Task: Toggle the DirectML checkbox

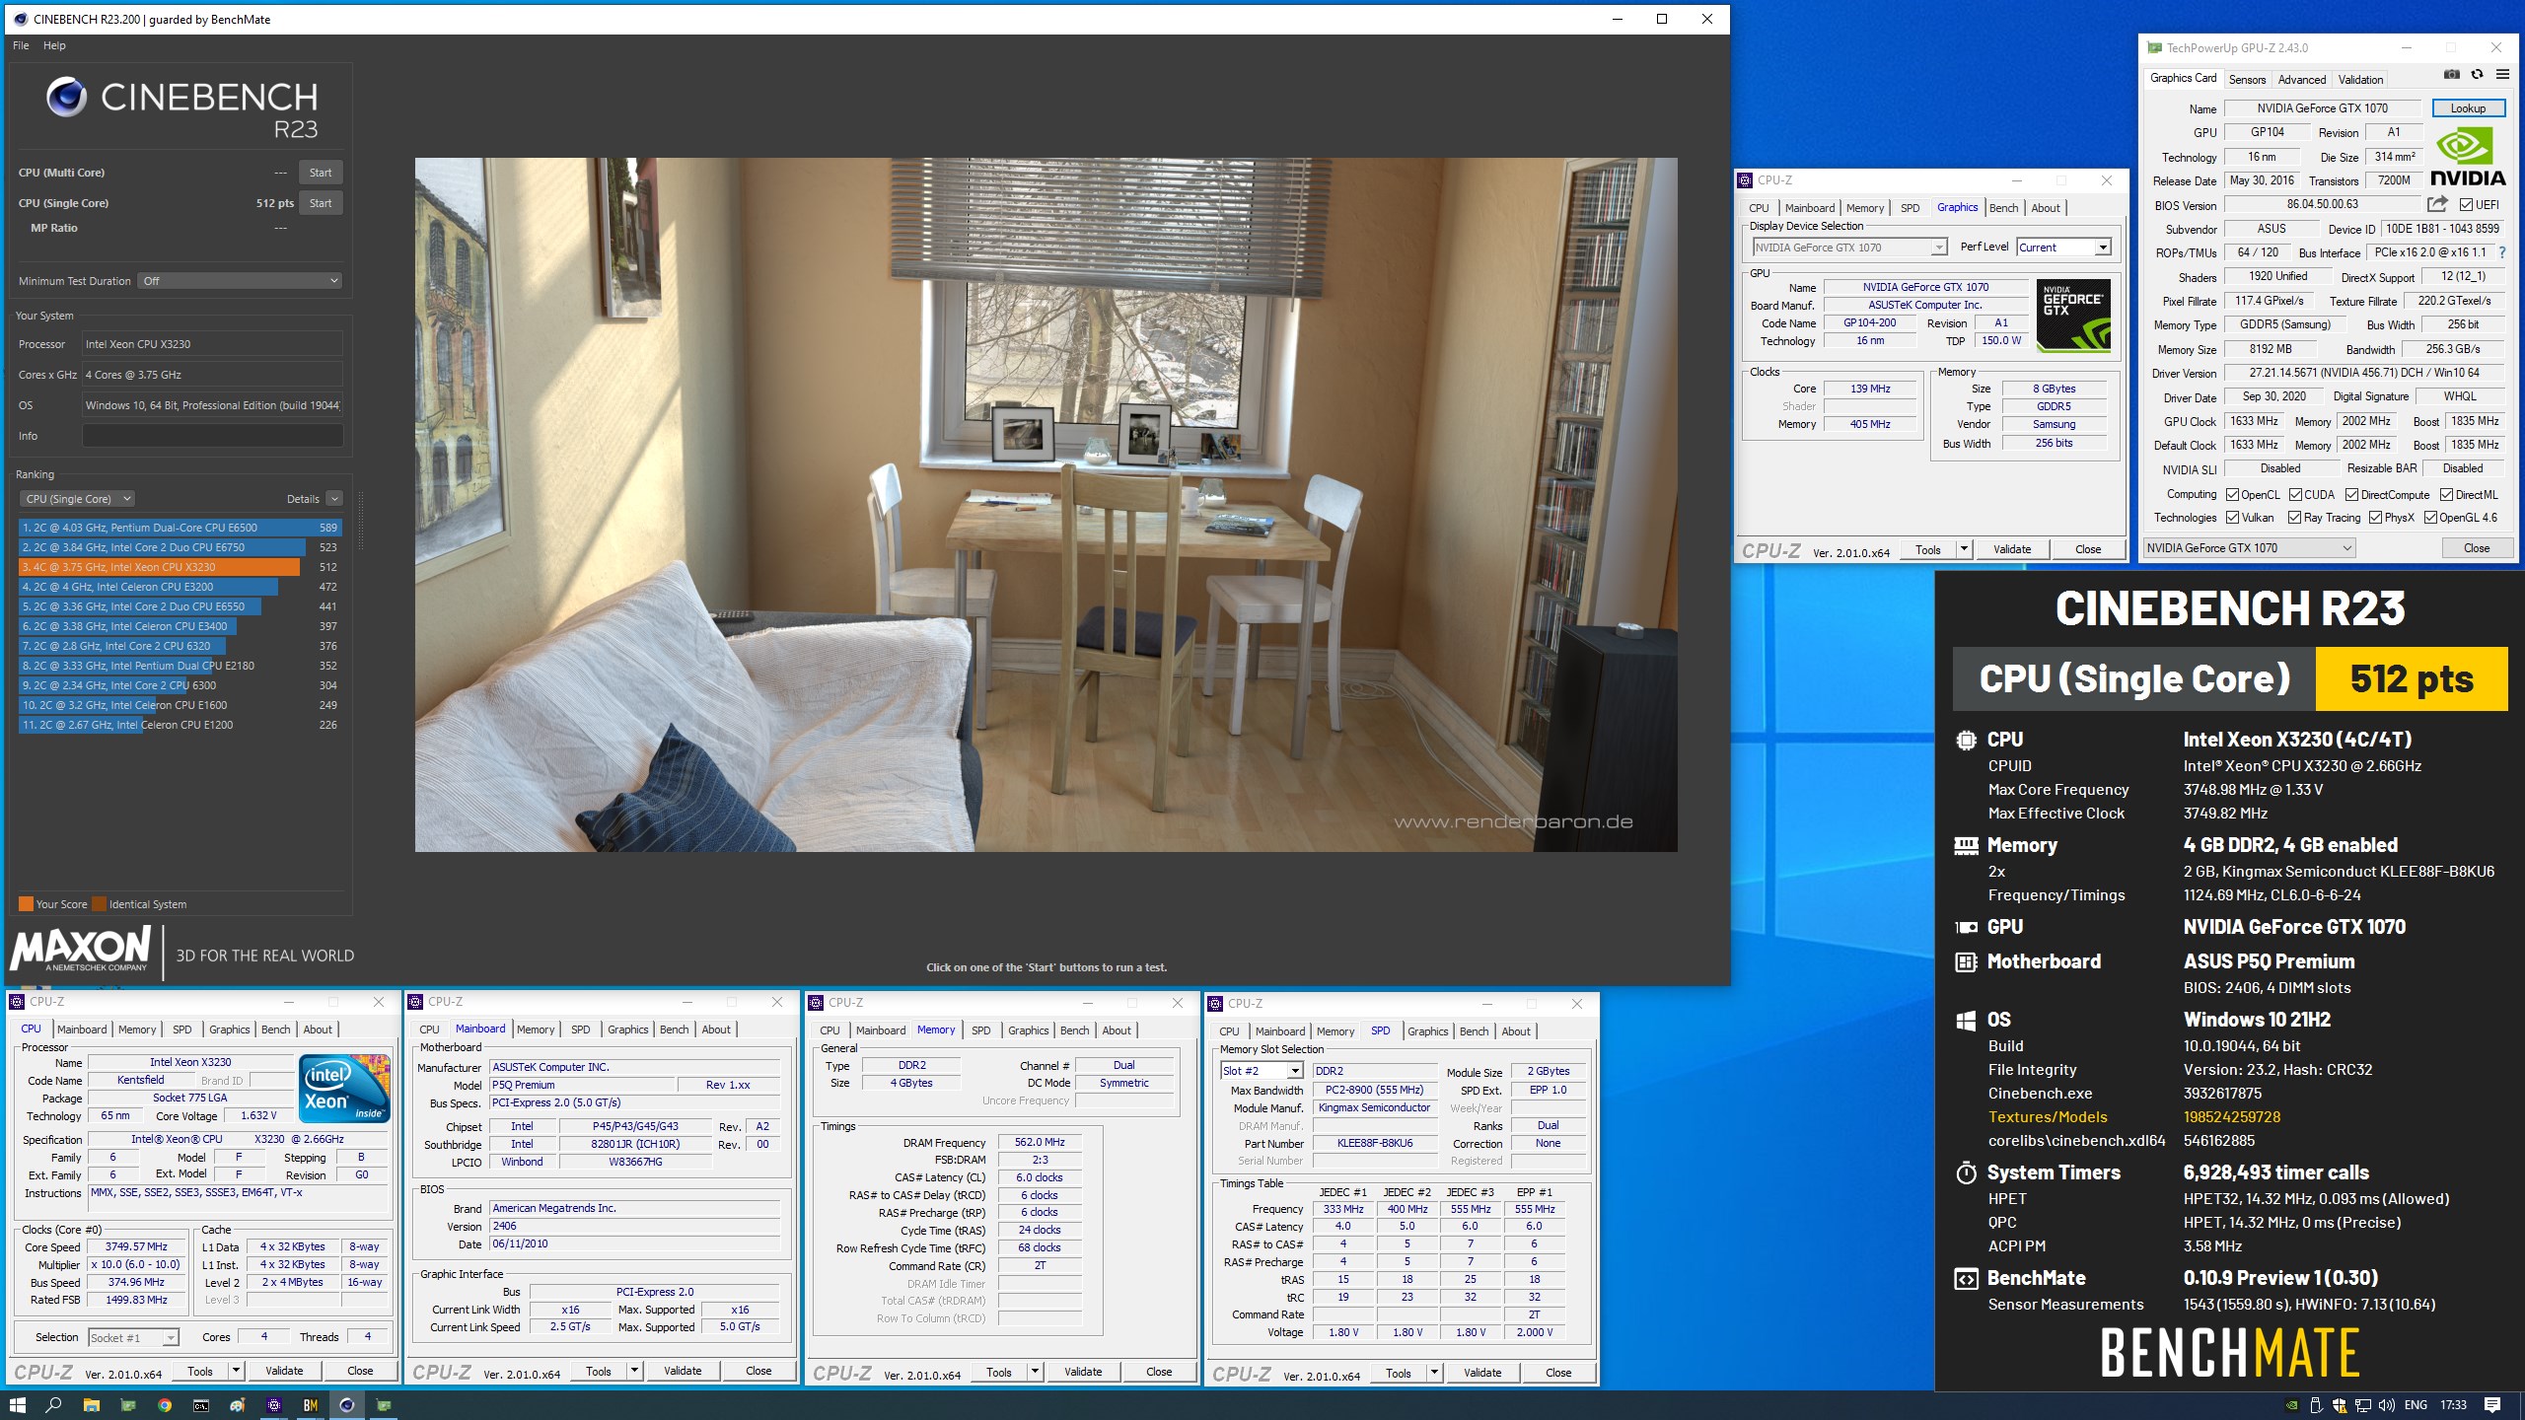Action: (2446, 494)
